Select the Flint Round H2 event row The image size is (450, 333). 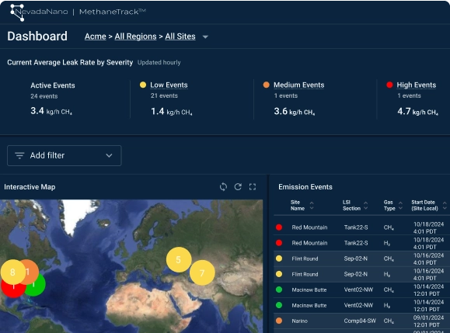[361, 274]
